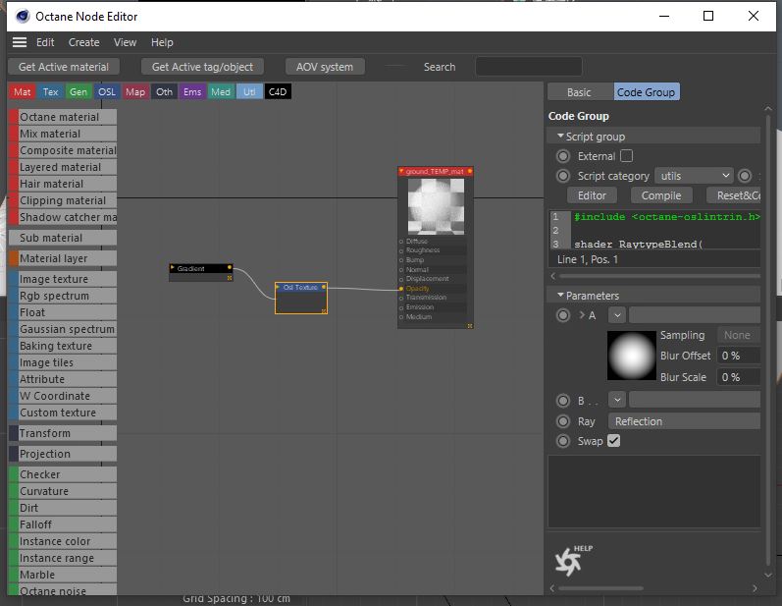Toggle the Map node filter
This screenshot has height=606, width=782.
coord(135,92)
